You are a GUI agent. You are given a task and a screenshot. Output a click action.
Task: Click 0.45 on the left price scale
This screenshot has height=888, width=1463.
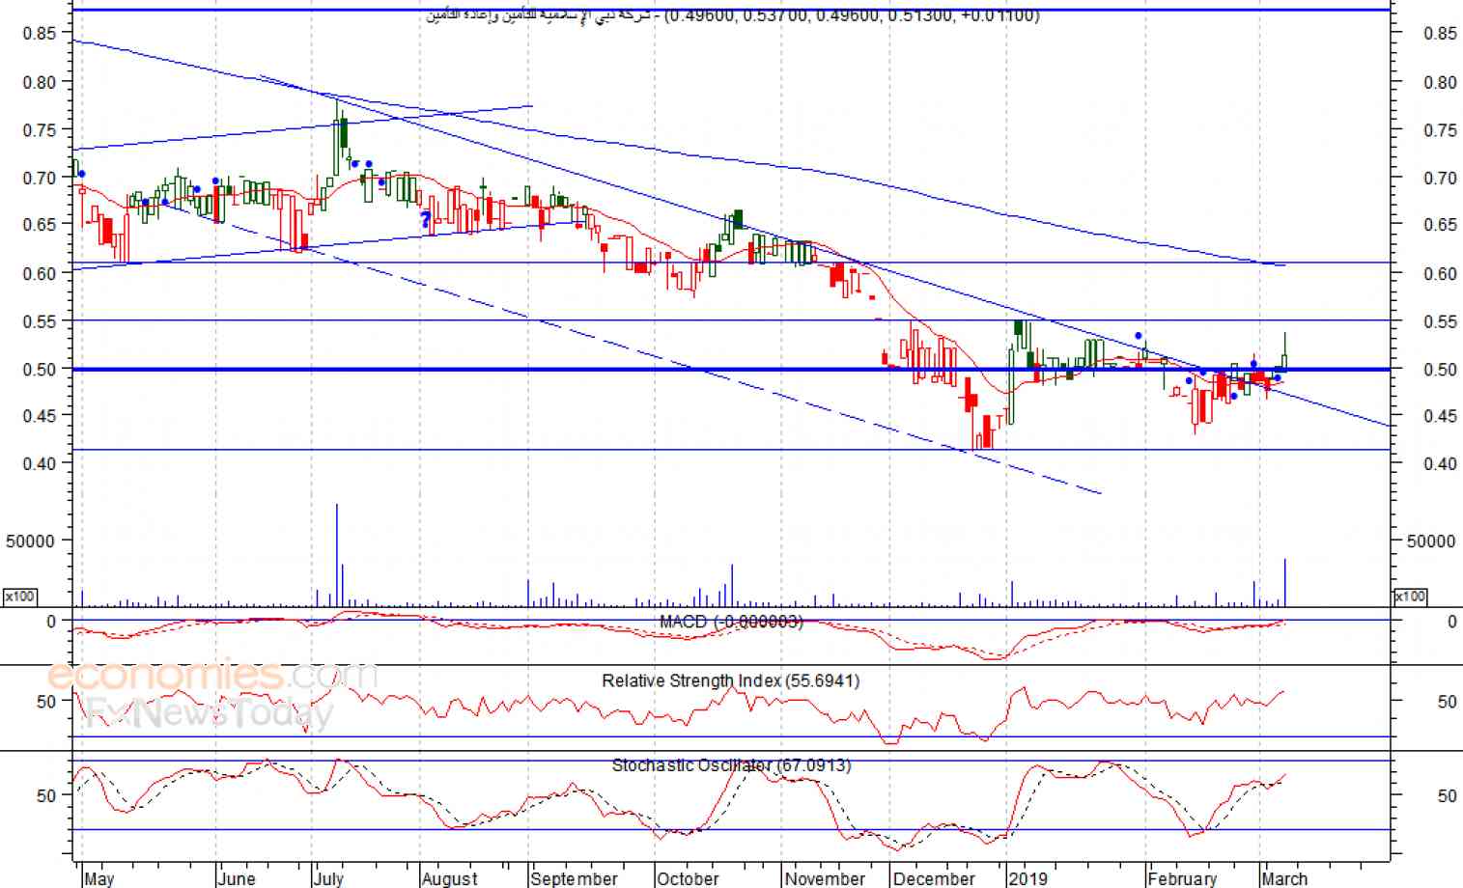click(40, 416)
